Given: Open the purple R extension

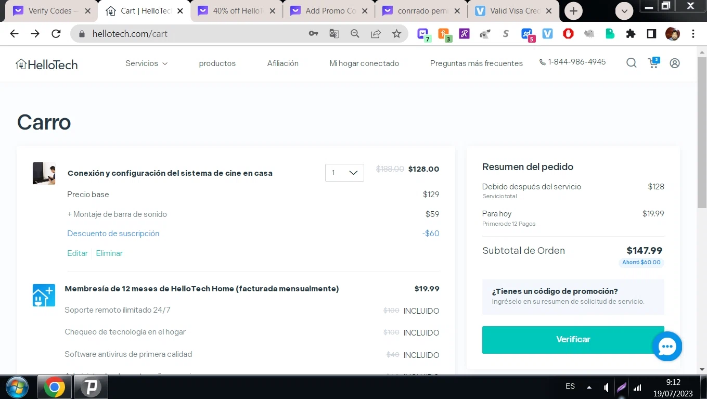Looking at the screenshot, I should pos(464,34).
